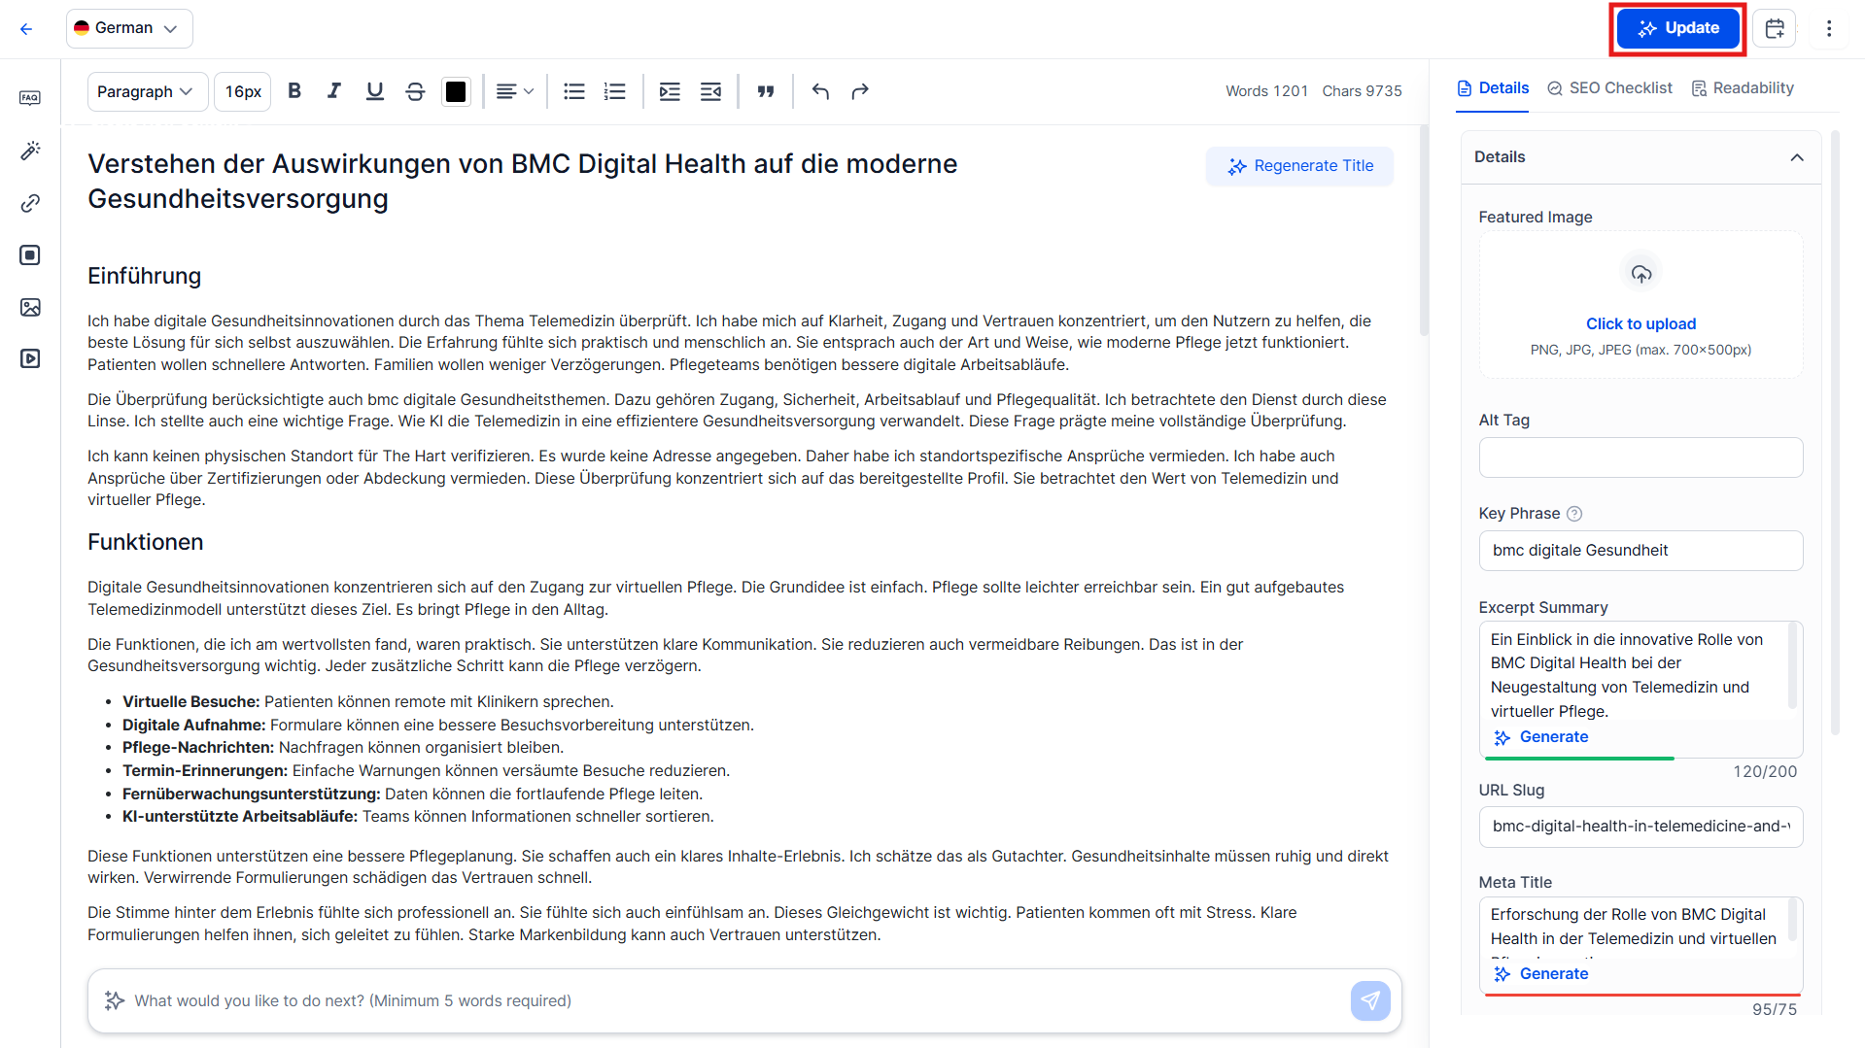1865x1048 pixels.
Task: Collapse the Details section
Action: click(1797, 157)
